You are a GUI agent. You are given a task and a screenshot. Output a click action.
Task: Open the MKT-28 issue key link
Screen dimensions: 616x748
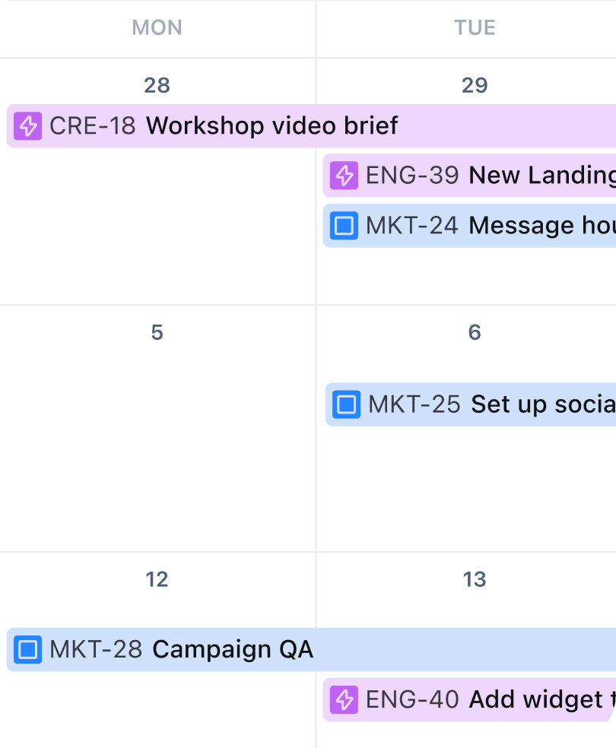tap(96, 650)
